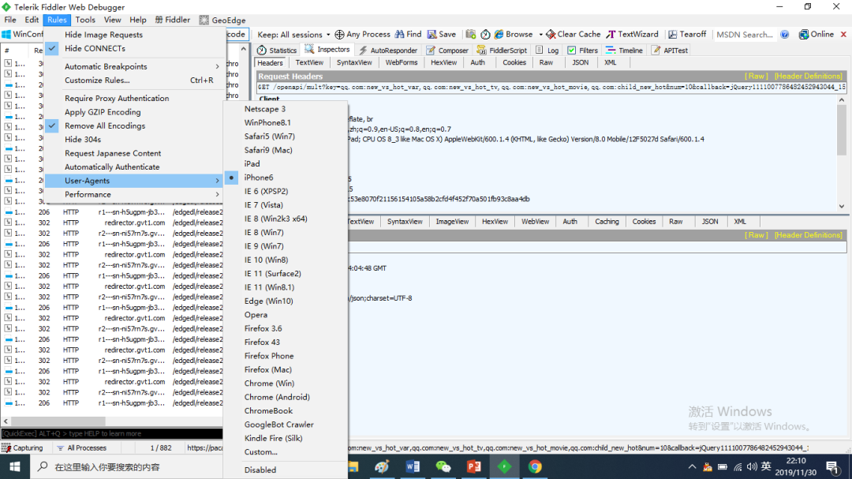Select the iPhone6 user-agent
Viewport: 852px width, 479px height.
click(x=286, y=178)
